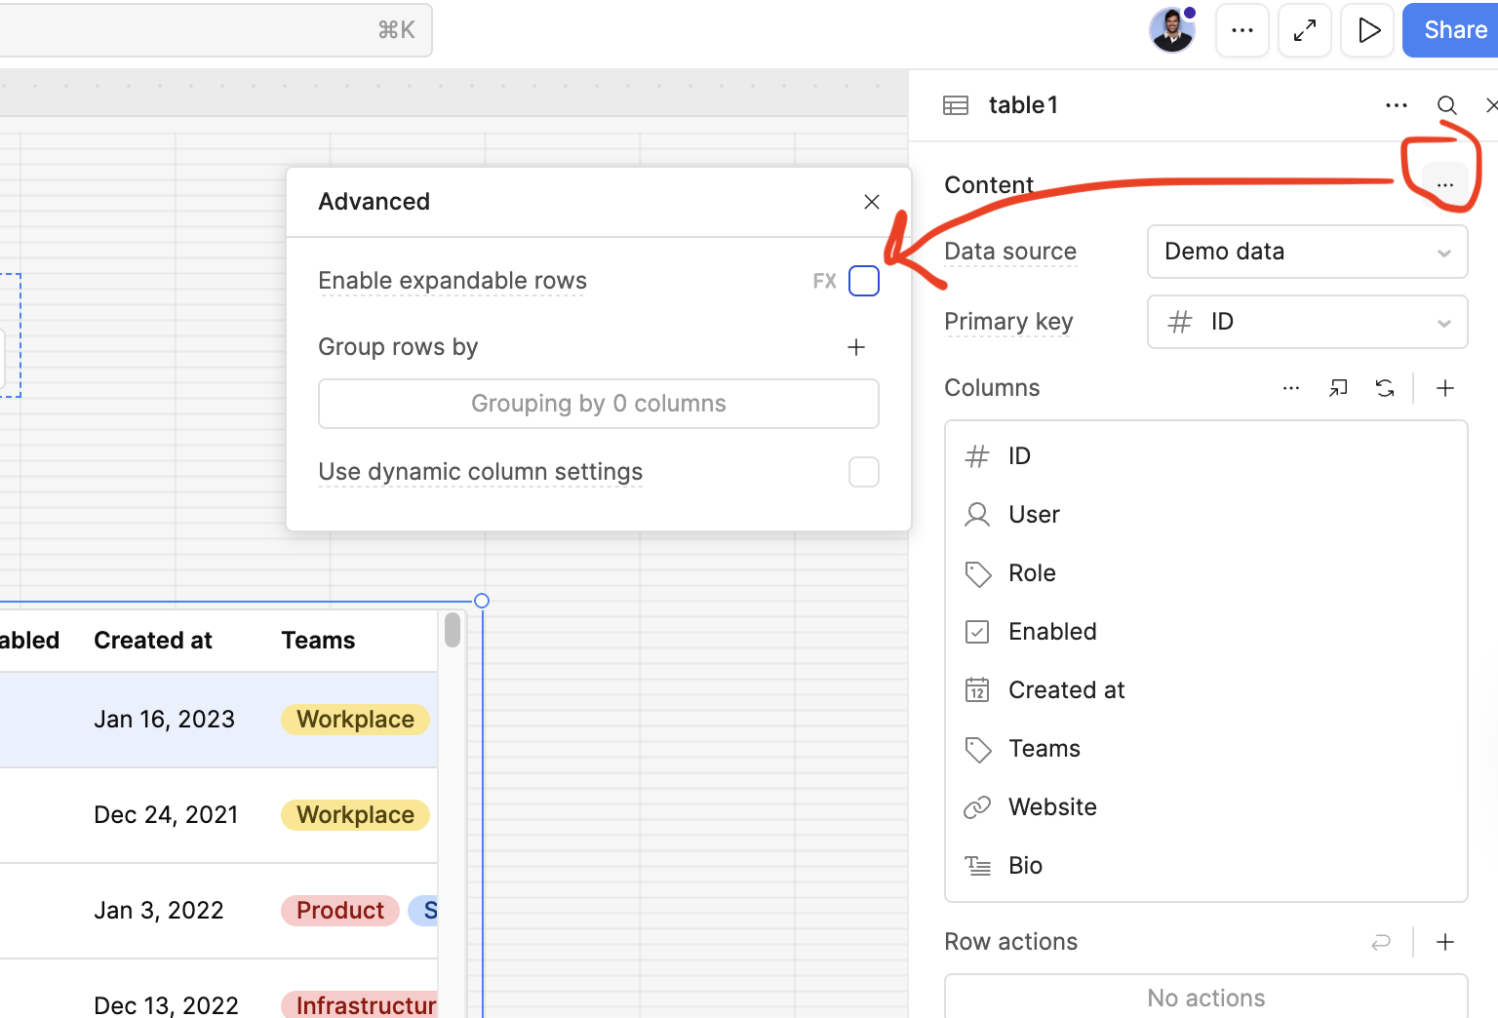Expand the Primary key ID dropdown
Viewport: 1498px width, 1018px height.
click(x=1307, y=322)
